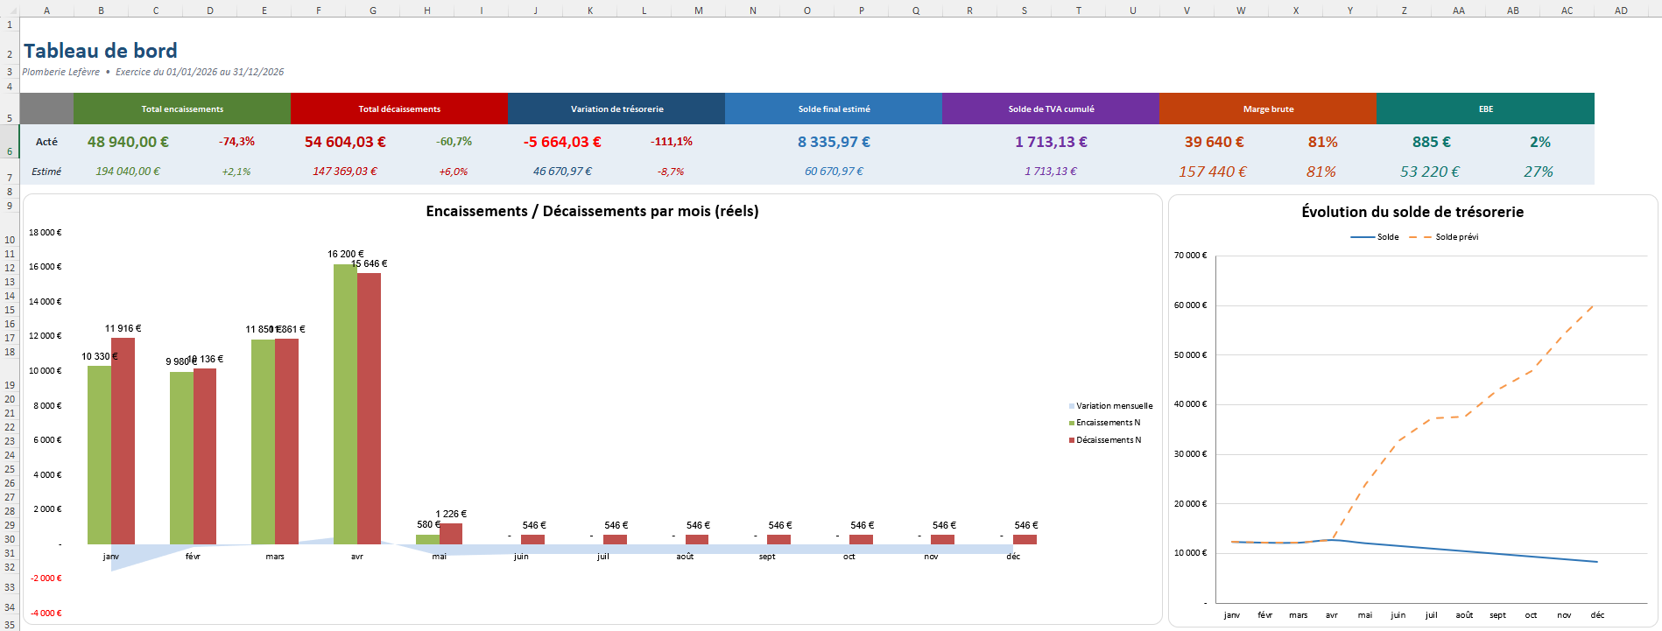The width and height of the screenshot is (1662, 631).
Task: Click the "Variation mensuelle" legend entry
Action: pyautogui.click(x=1111, y=406)
